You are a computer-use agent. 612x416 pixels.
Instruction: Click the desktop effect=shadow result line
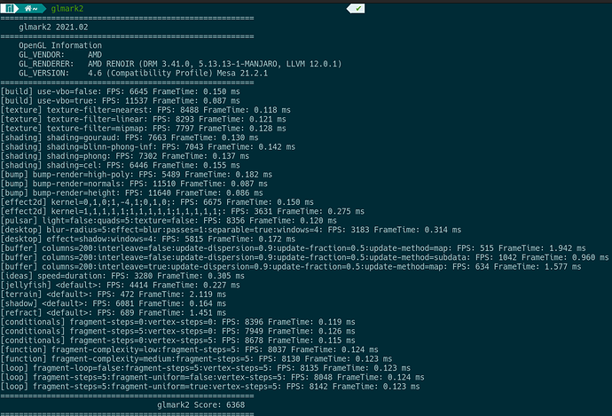pyautogui.click(x=148, y=239)
